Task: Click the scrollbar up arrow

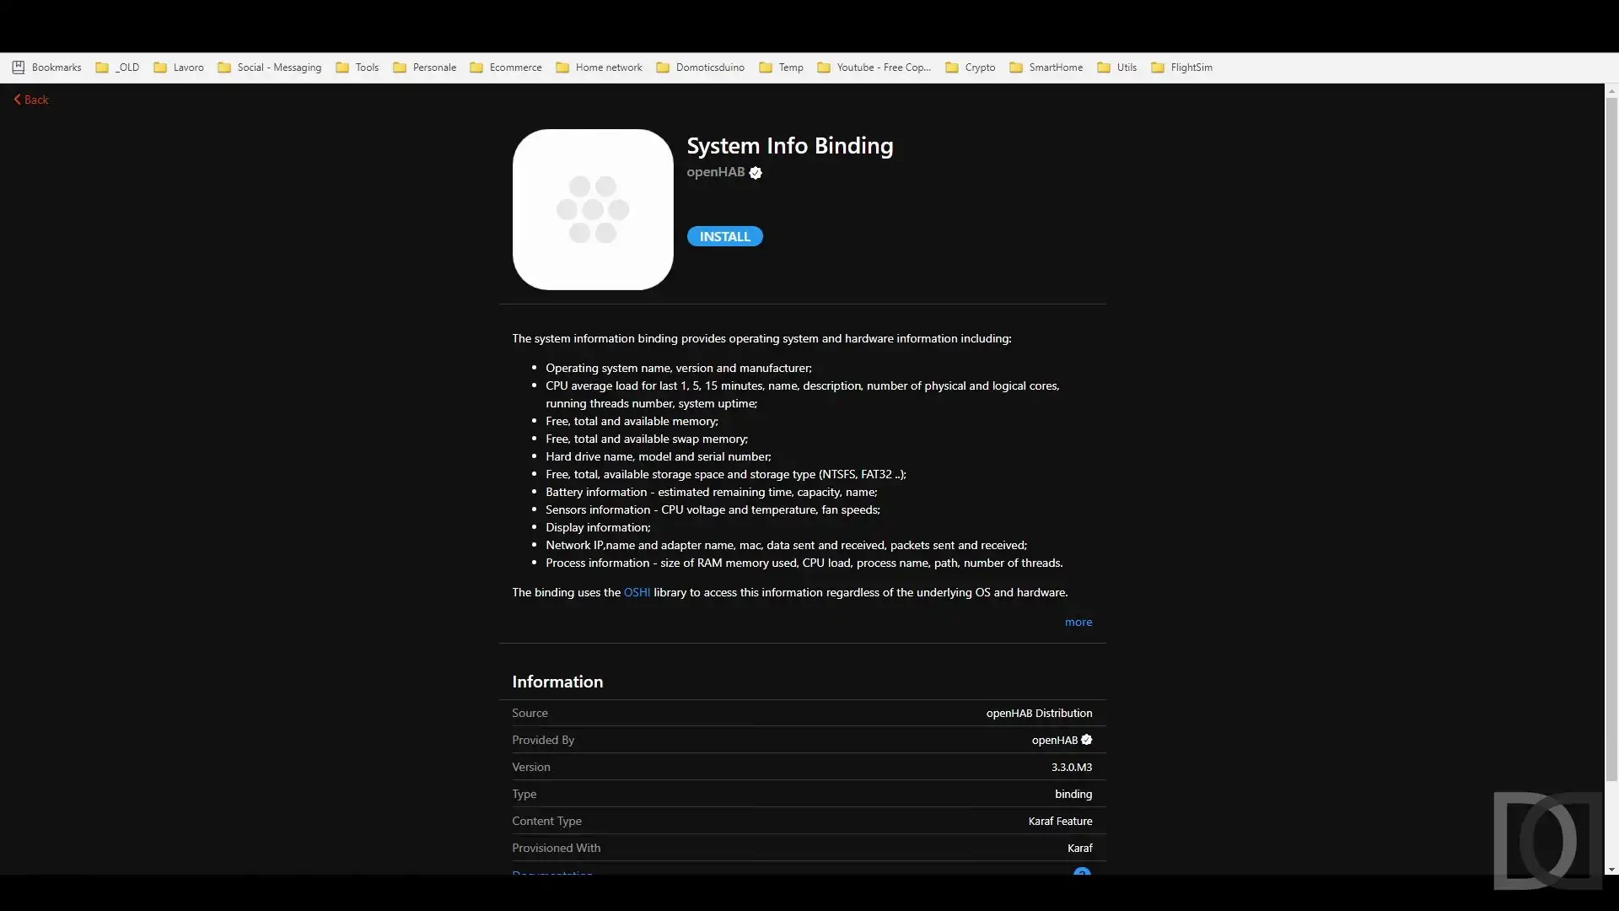Action: pyautogui.click(x=1611, y=89)
